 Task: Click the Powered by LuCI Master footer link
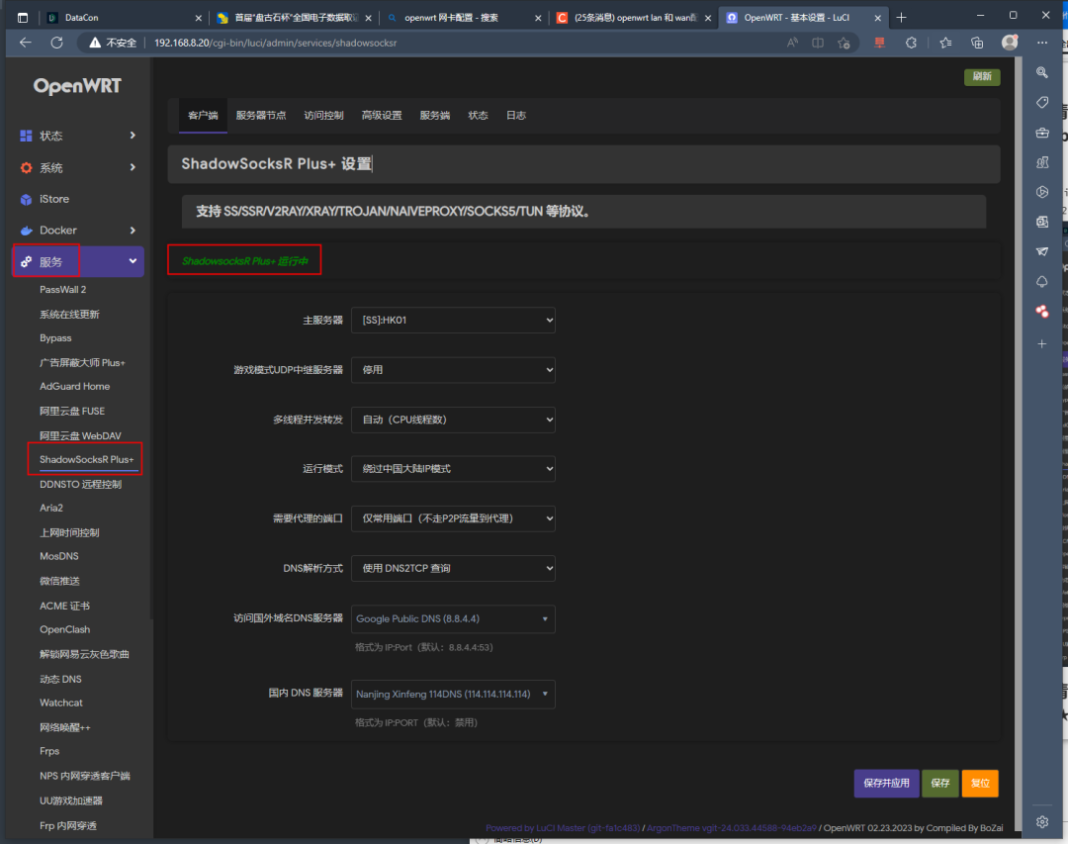point(563,827)
